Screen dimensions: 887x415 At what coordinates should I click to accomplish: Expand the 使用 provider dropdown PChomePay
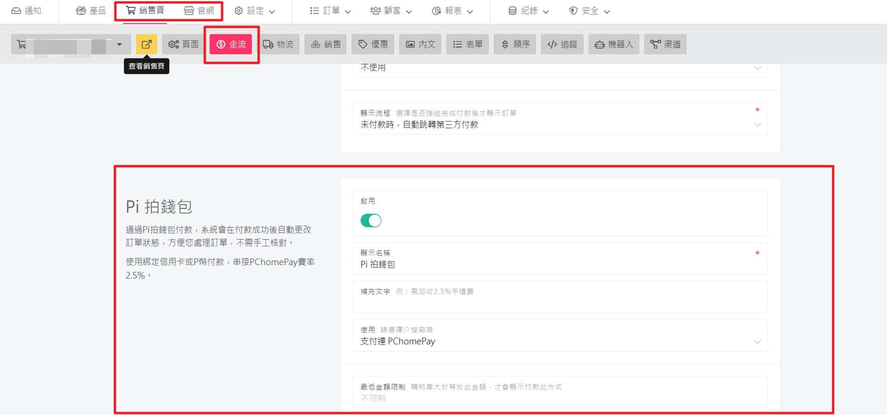559,341
